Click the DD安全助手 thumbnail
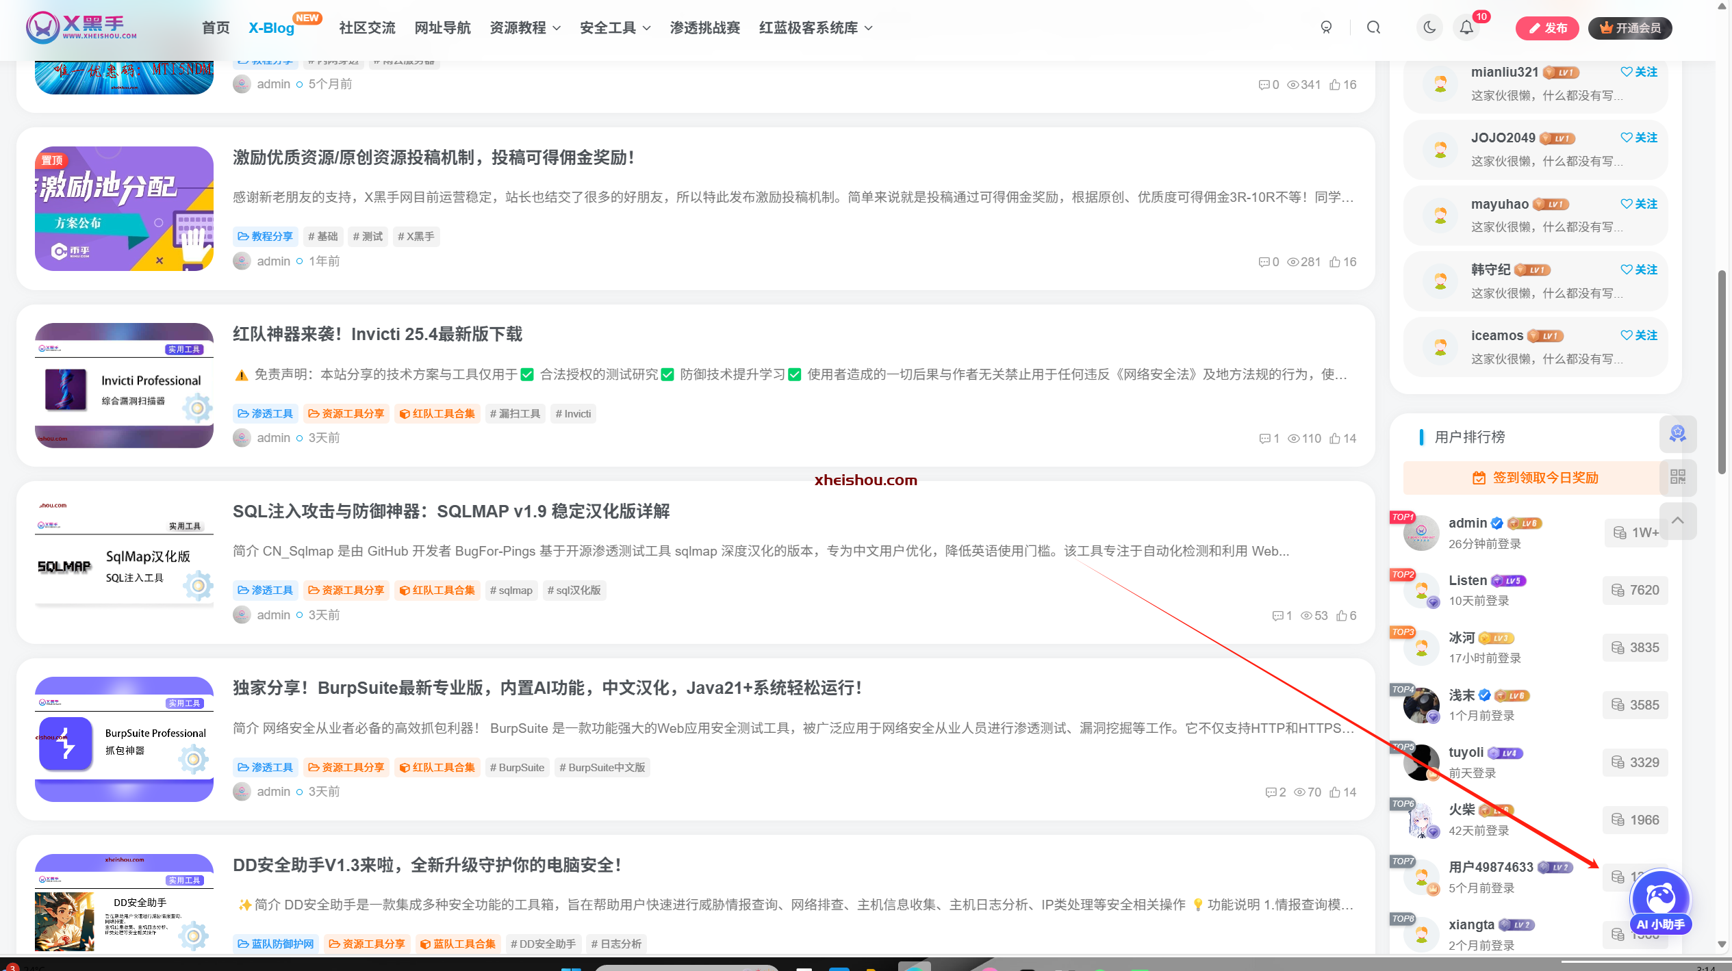This screenshot has height=971, width=1732. [124, 903]
